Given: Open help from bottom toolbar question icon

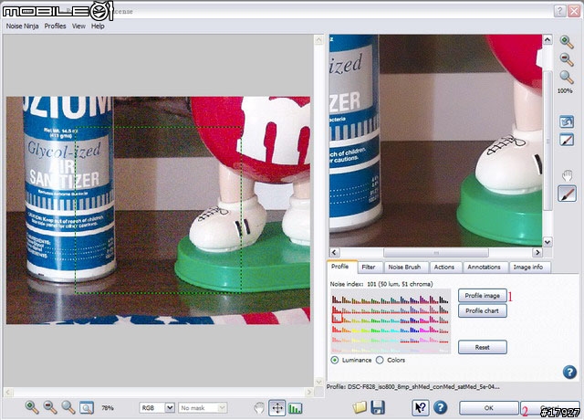Looking at the screenshot, I should pyautogui.click(x=440, y=407).
